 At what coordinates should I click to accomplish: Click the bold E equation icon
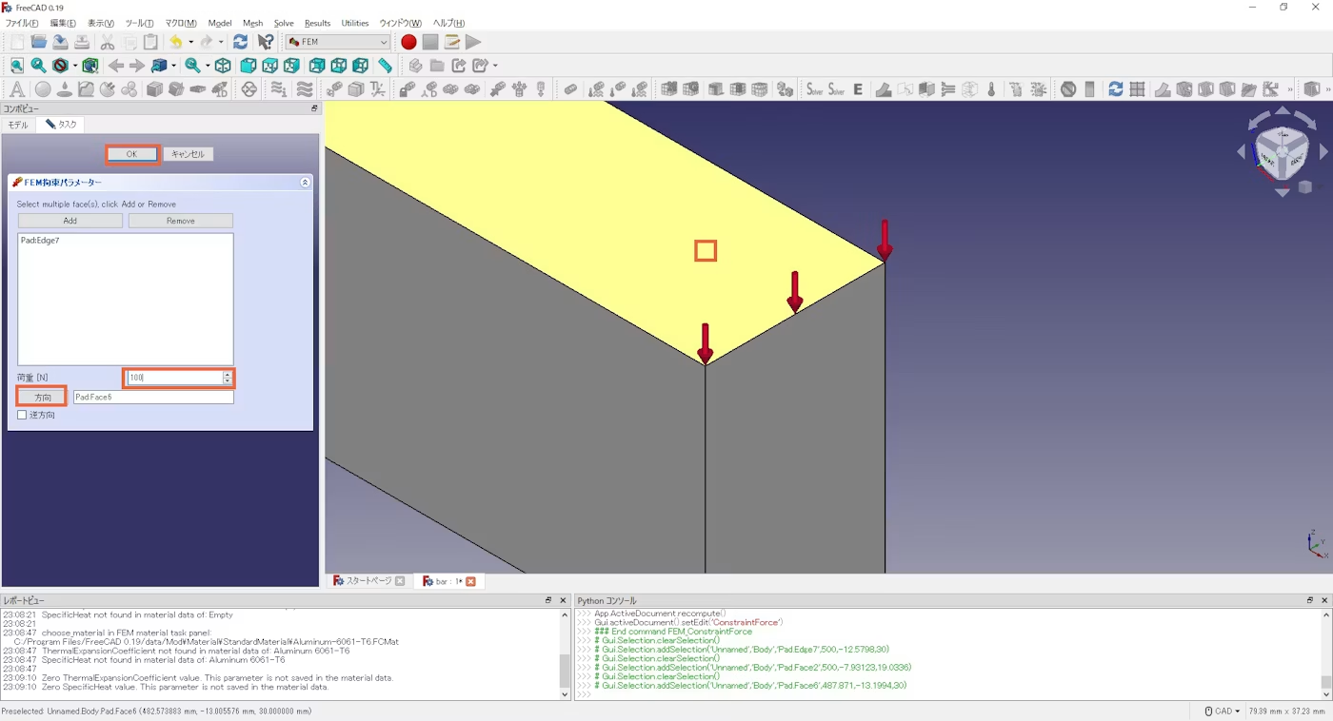[858, 89]
